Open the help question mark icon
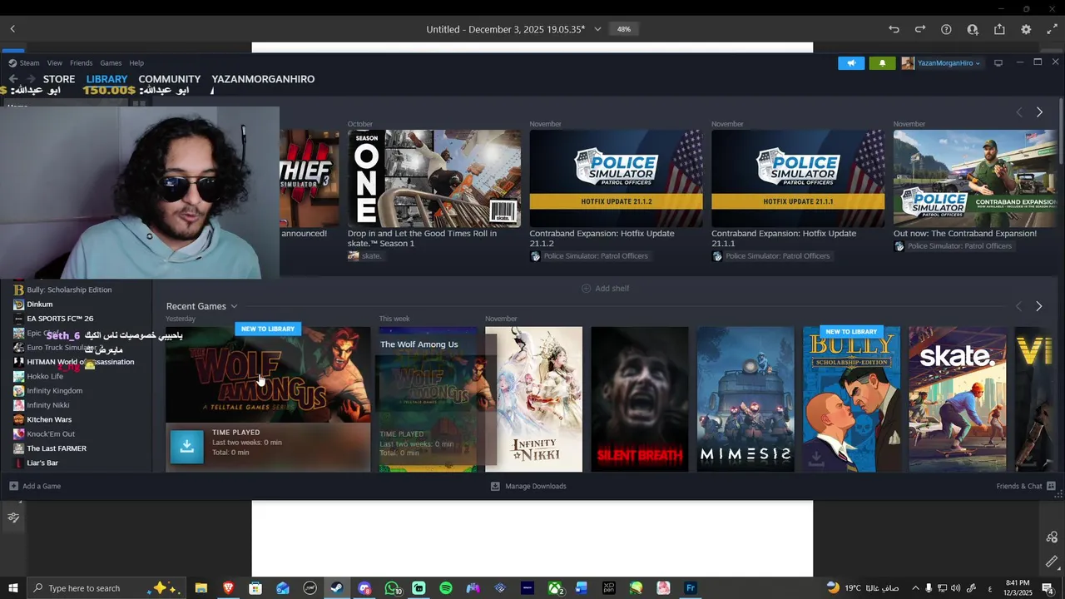 click(x=946, y=29)
